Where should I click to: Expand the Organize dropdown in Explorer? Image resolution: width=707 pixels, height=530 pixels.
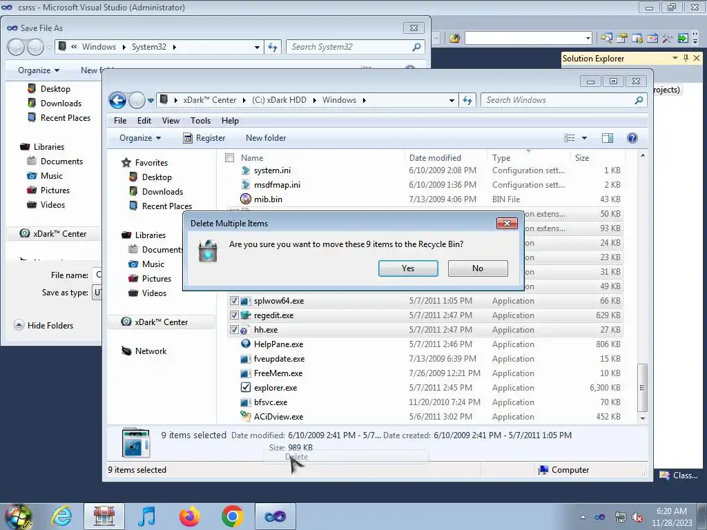point(139,138)
